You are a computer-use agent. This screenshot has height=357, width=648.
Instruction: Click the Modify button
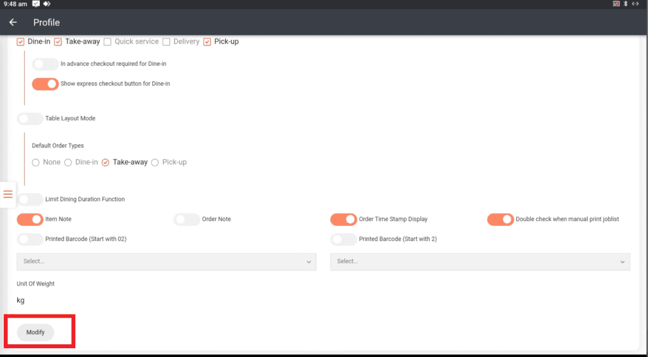tap(35, 332)
